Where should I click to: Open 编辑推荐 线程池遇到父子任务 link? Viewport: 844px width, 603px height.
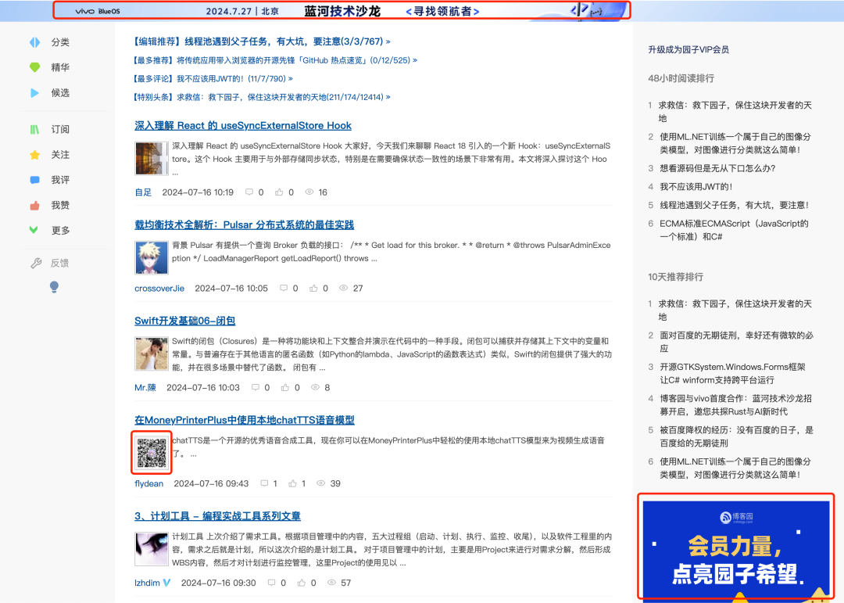[x=262, y=41]
